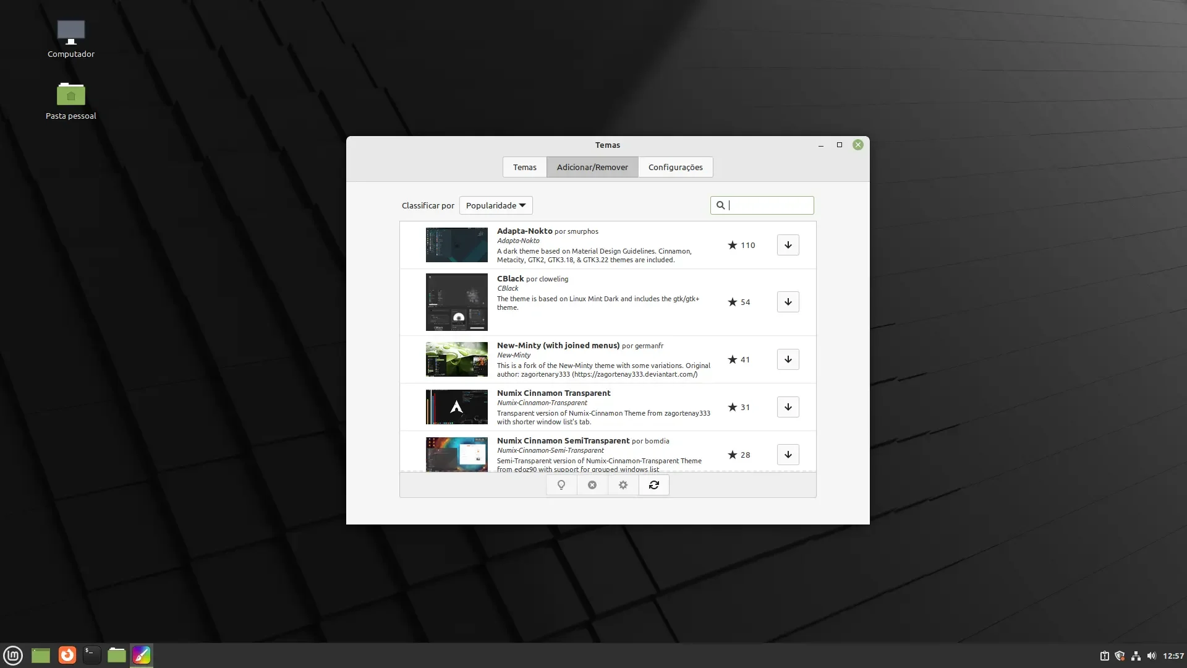Focus the theme search field
This screenshot has width=1187, height=668.
coord(762,205)
